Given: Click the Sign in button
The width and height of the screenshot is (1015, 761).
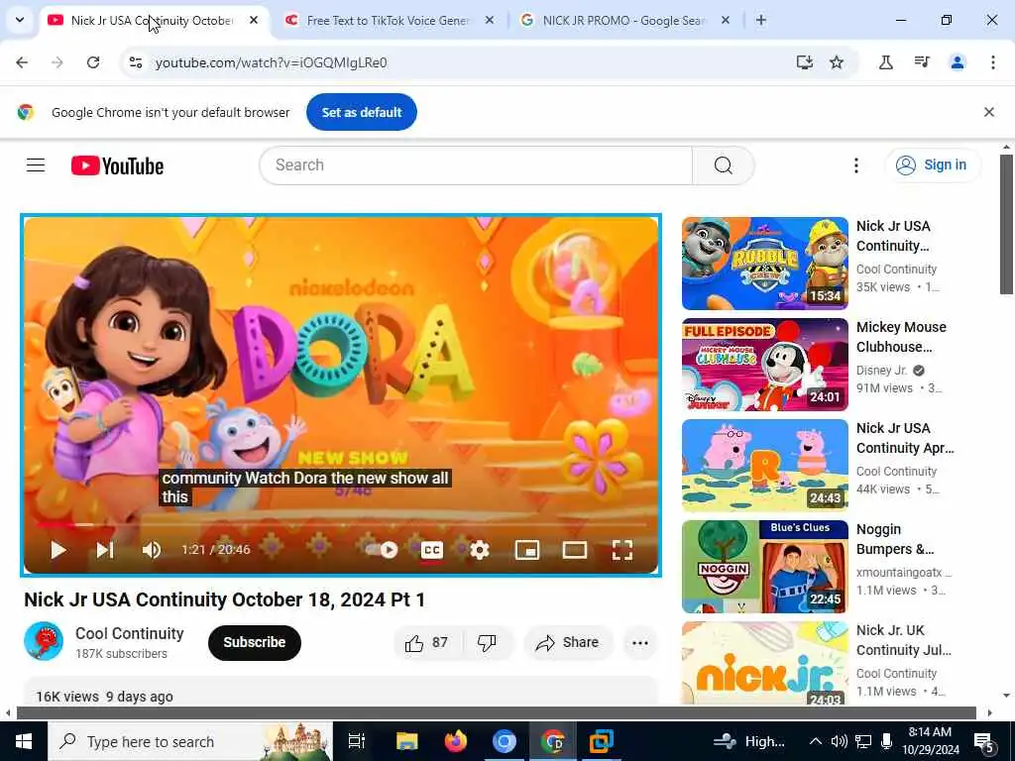Looking at the screenshot, I should click(x=933, y=165).
